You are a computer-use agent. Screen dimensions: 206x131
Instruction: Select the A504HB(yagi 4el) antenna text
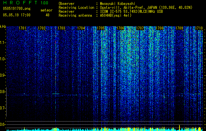point(116,15)
